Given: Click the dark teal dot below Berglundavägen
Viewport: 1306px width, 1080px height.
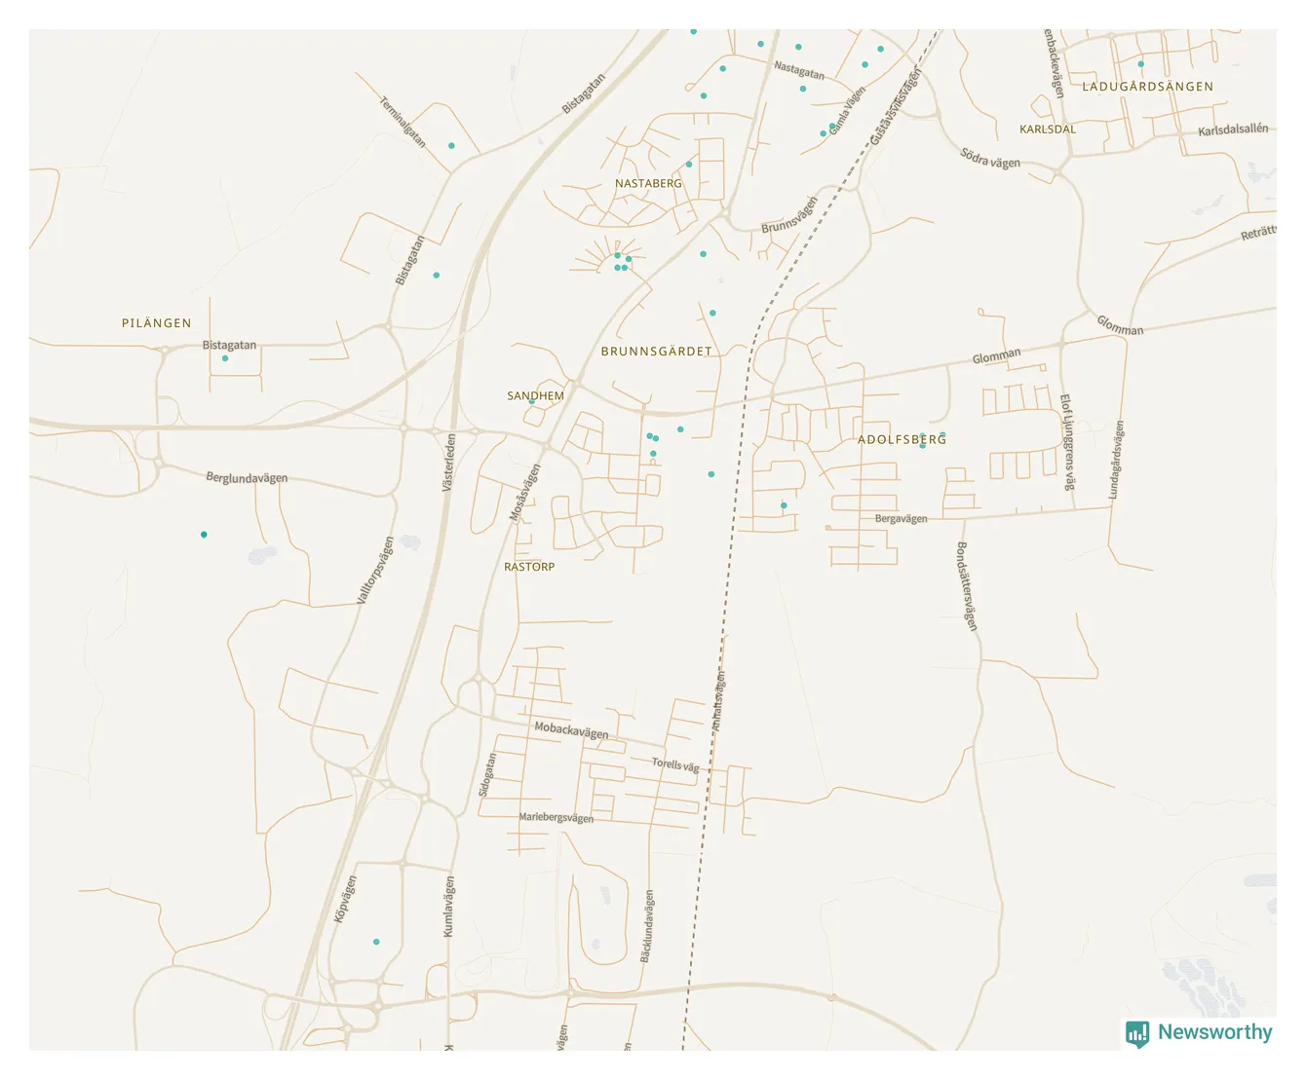Looking at the screenshot, I should click(x=204, y=535).
